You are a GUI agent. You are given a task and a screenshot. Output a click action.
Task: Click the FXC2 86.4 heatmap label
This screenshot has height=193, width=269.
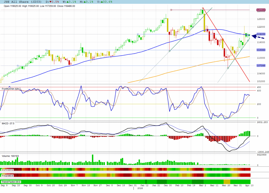(7, 175)
